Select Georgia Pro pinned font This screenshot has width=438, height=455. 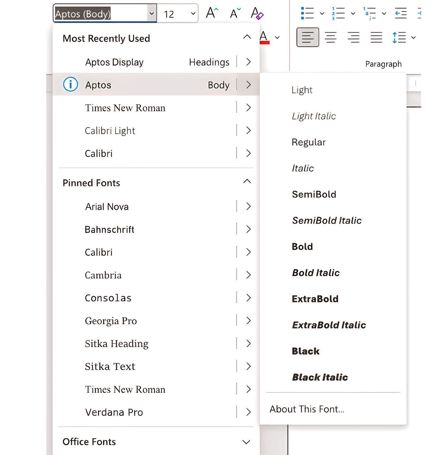click(x=144, y=321)
